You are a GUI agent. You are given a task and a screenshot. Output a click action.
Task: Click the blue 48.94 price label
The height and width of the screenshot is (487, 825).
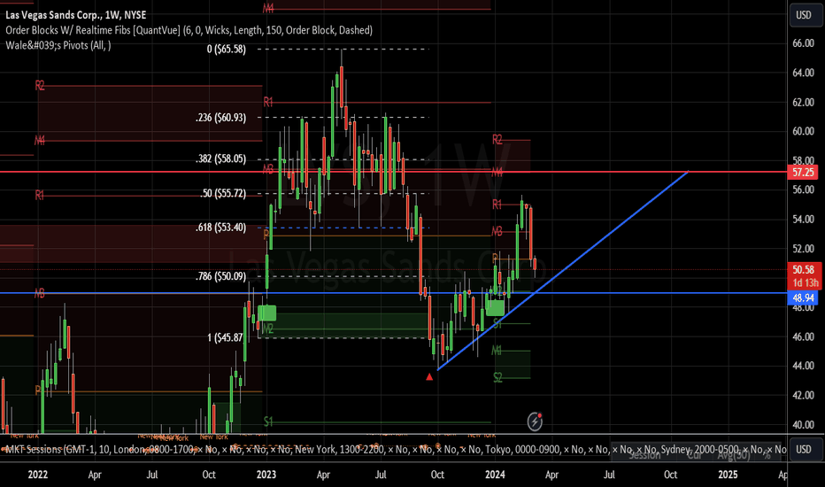click(x=803, y=298)
